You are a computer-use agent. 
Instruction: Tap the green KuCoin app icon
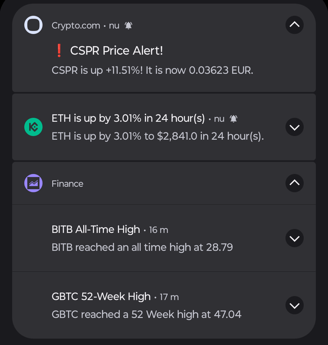click(33, 127)
